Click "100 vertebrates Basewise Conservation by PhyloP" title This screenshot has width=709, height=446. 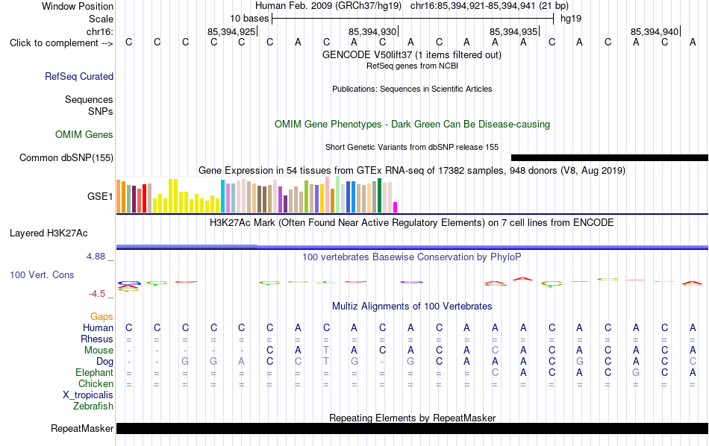click(x=412, y=257)
